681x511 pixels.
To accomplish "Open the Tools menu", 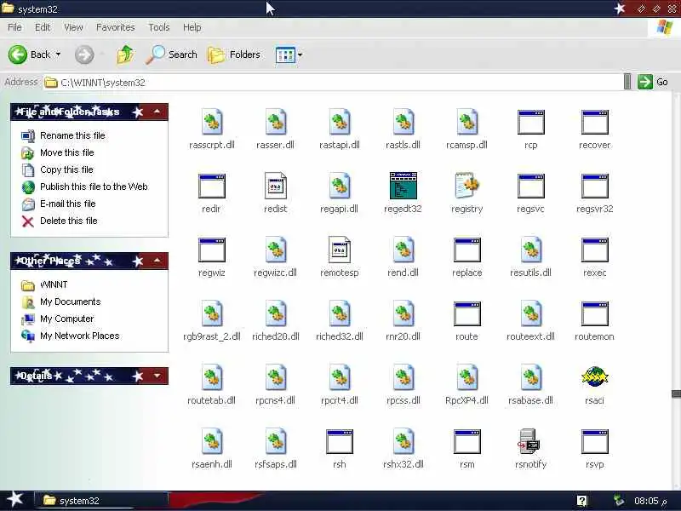I will (159, 27).
